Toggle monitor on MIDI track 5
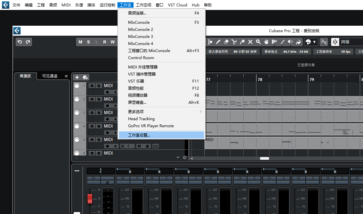 [115, 146]
